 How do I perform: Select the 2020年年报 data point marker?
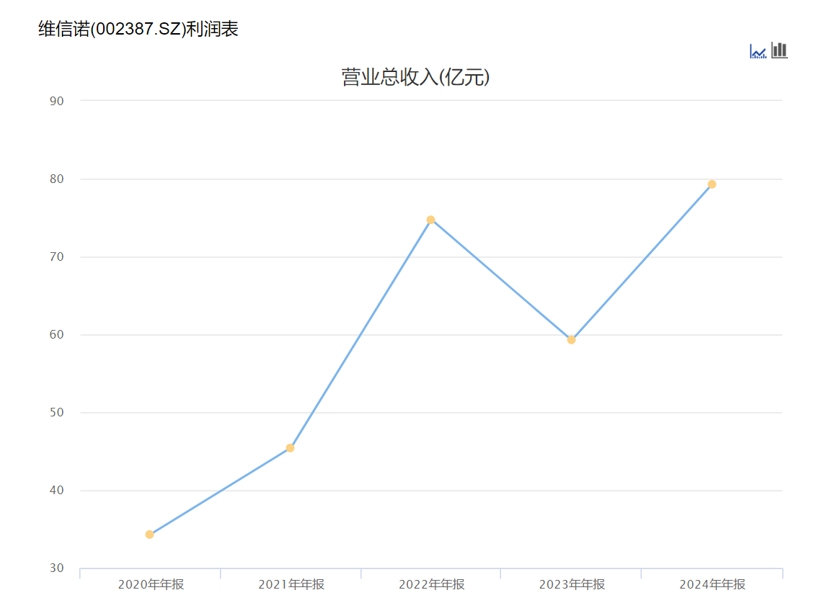(x=150, y=534)
